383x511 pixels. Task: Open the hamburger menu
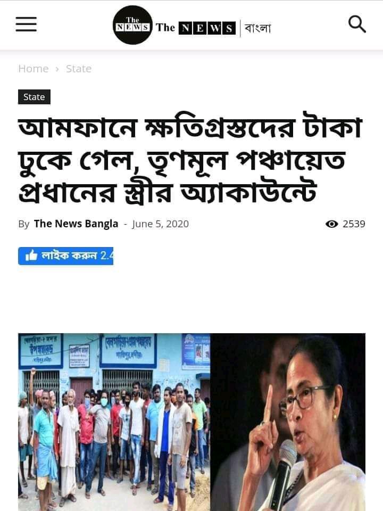click(x=26, y=24)
